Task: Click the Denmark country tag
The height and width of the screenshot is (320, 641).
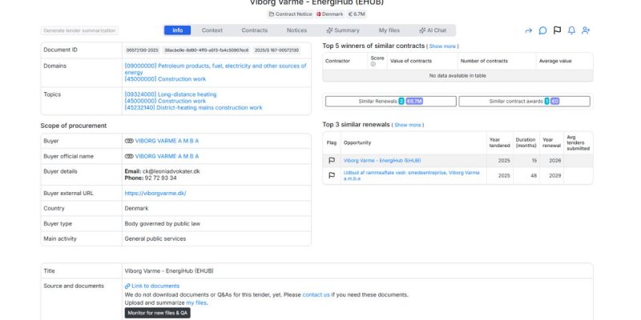Action: coord(329,14)
